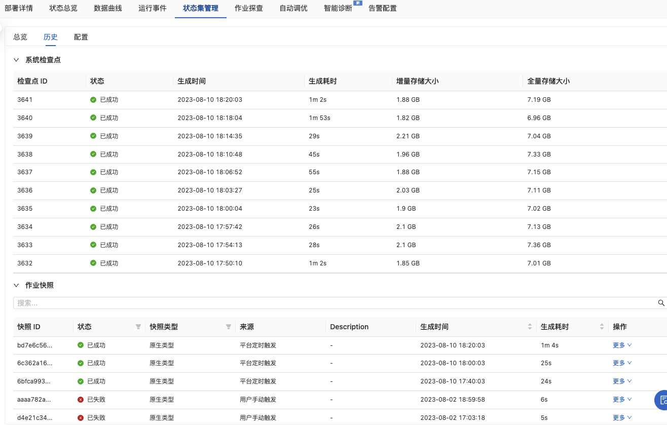
Task: Click the green success icon for checkpoint 3636
Action: (93, 190)
